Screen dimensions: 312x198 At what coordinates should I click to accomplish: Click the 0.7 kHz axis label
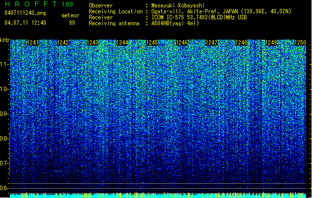[4, 163]
